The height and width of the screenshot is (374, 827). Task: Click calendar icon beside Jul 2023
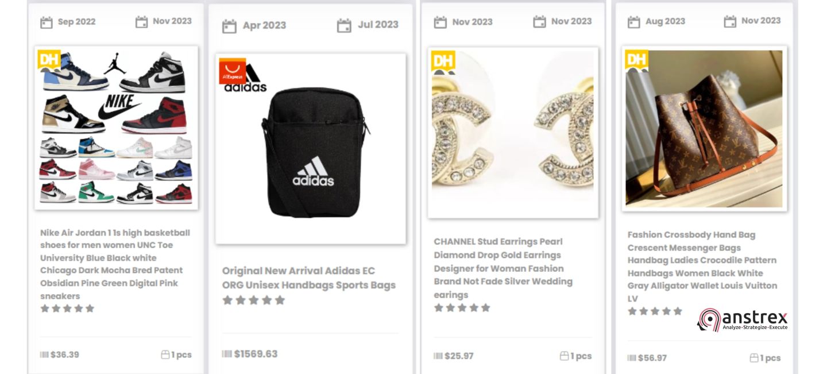[344, 25]
